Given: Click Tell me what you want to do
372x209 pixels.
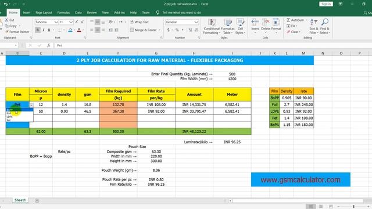Looking at the screenshot, I should 181,13.
